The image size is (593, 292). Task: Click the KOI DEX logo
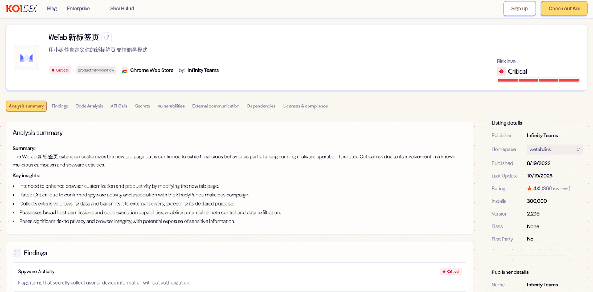tap(21, 9)
